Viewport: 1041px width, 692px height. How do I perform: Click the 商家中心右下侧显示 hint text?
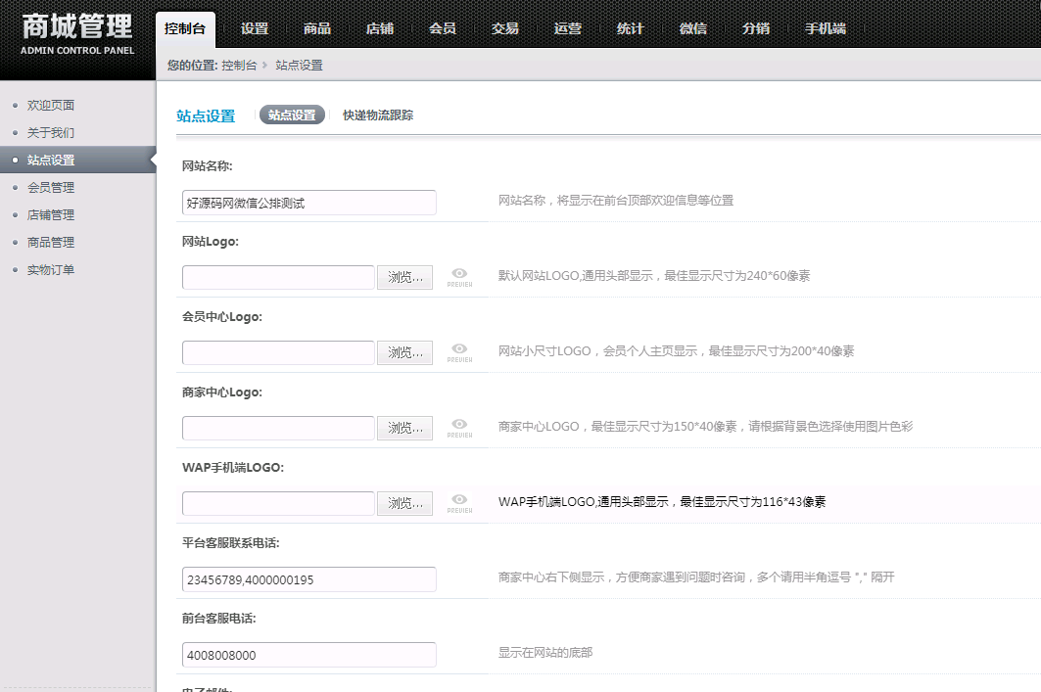696,577
